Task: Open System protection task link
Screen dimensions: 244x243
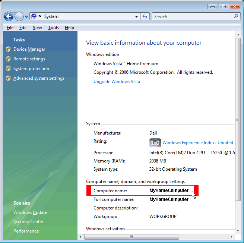Action: 31,69
